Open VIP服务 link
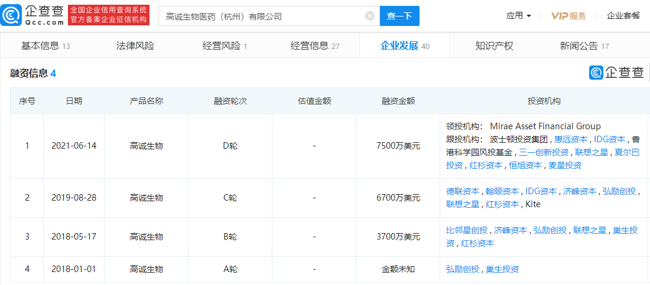This screenshot has height=285, width=650. 568,16
